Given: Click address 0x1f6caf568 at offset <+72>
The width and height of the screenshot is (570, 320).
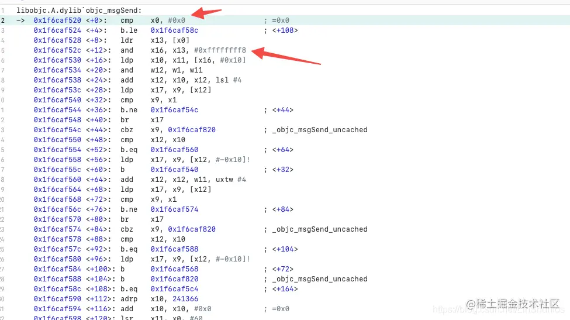Looking at the screenshot, I should 57,199.
